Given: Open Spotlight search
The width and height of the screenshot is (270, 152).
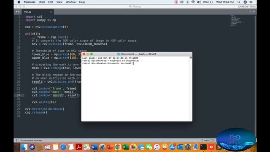Looking at the screenshot, I should click(x=239, y=2).
